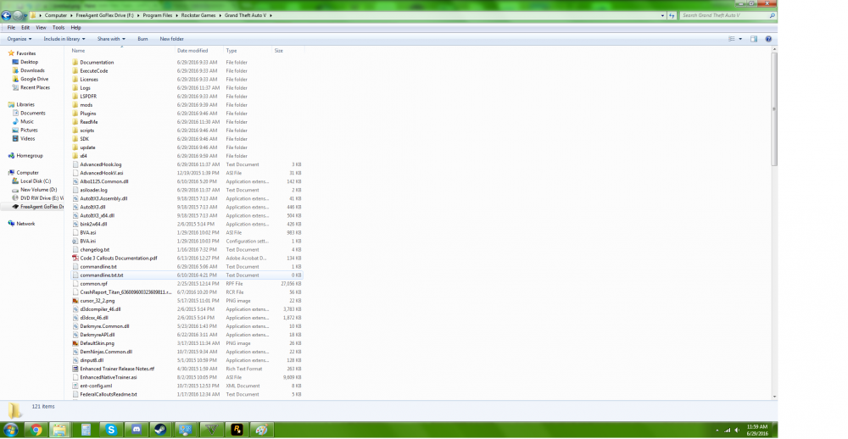Open the File menu
848x439 pixels.
pyautogui.click(x=11, y=28)
